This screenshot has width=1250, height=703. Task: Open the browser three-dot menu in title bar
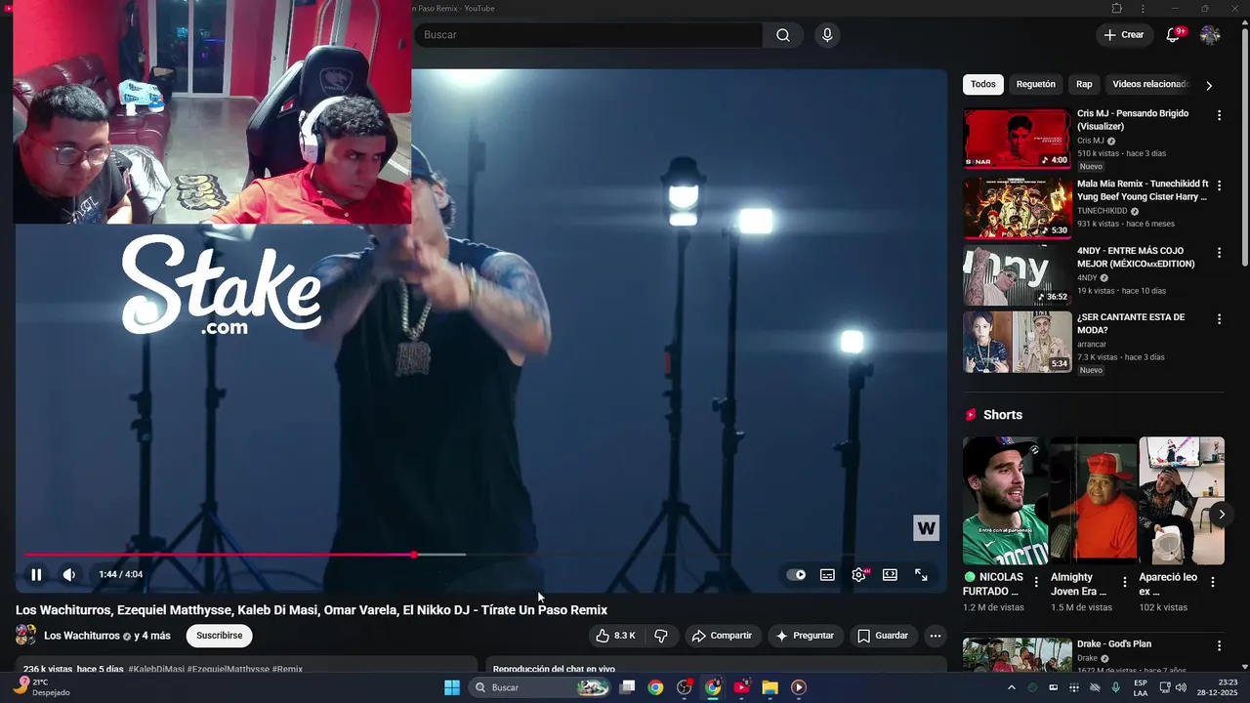point(1142,9)
